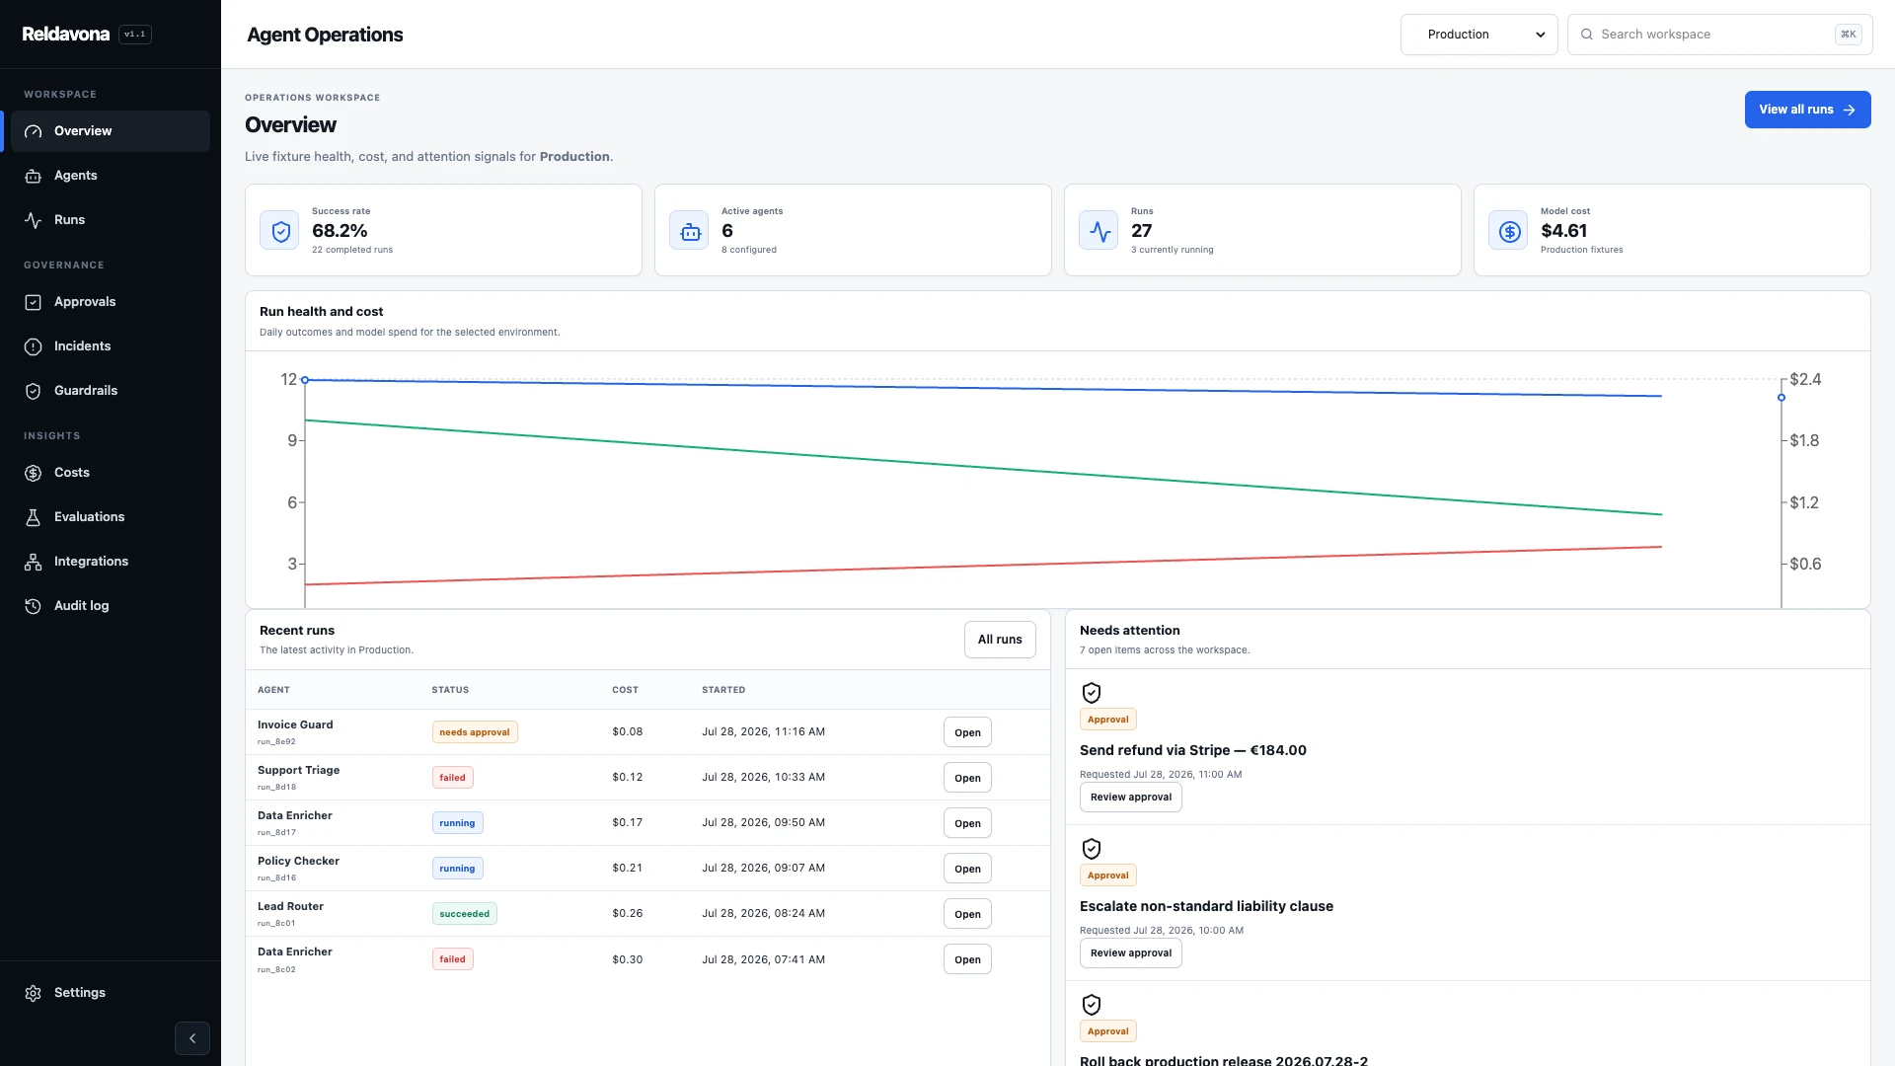
Task: Open the Data Enricher run_8d17 row
Action: tap(967, 823)
